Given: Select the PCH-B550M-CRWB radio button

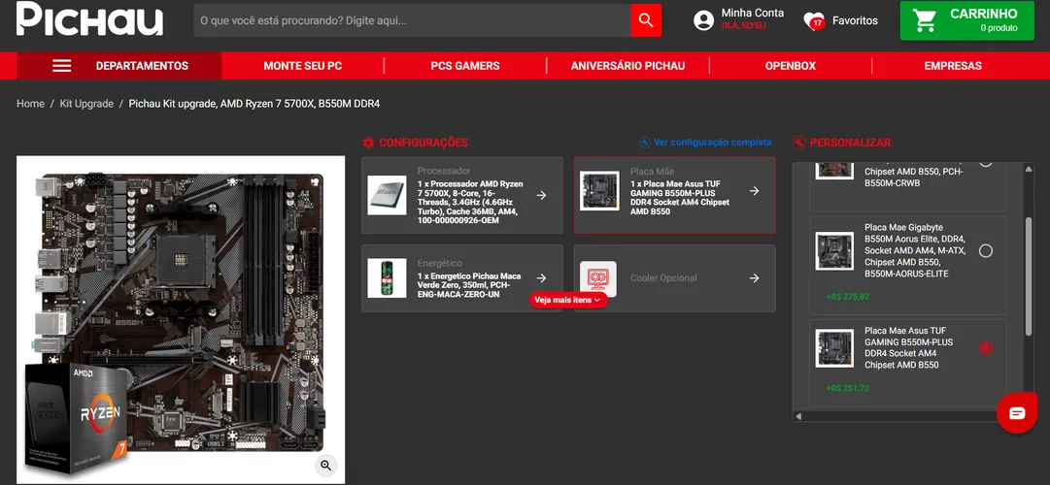Looking at the screenshot, I should (x=986, y=163).
